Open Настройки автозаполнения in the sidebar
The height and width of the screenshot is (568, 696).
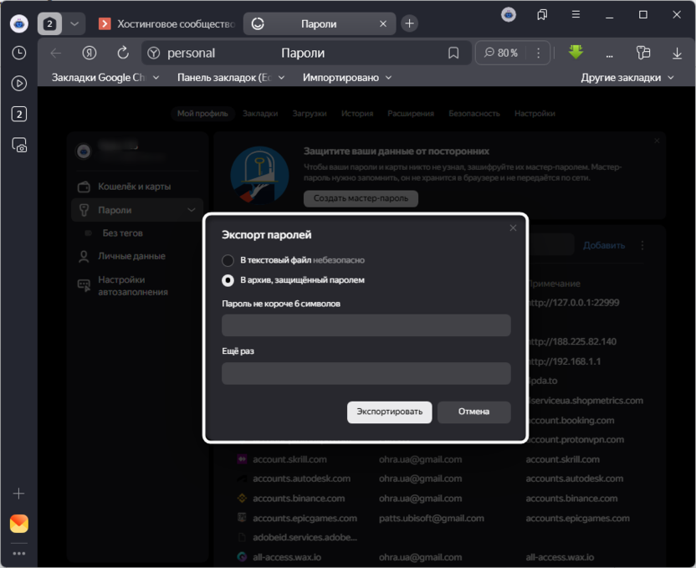[133, 286]
